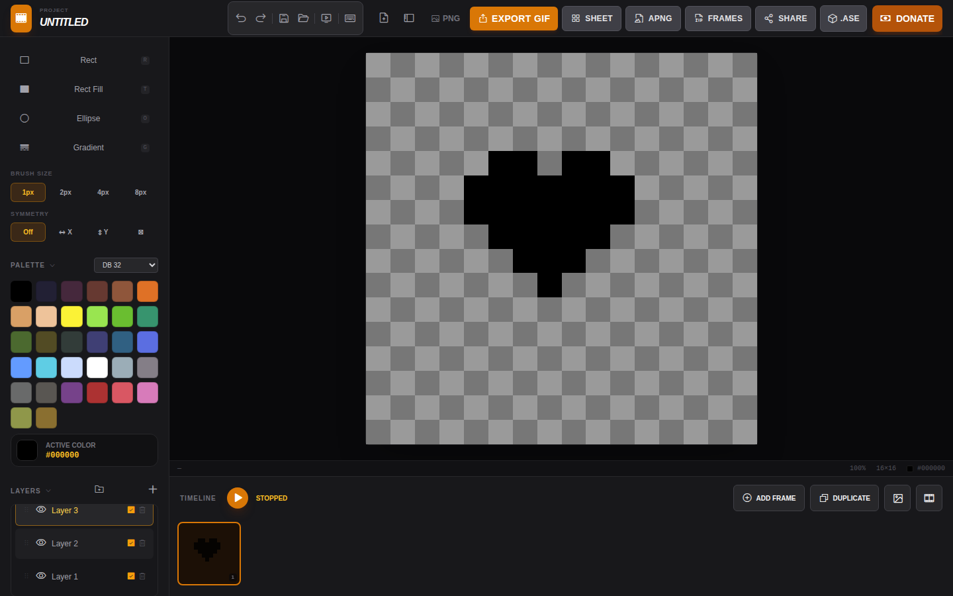Click the rightmost timeline panel icon
The height and width of the screenshot is (596, 953).
(x=929, y=498)
